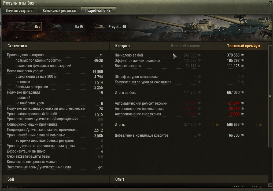Filter the report by Ka-Ri
Image resolution: width=273 pixels, height=191 pixels.
68,27
